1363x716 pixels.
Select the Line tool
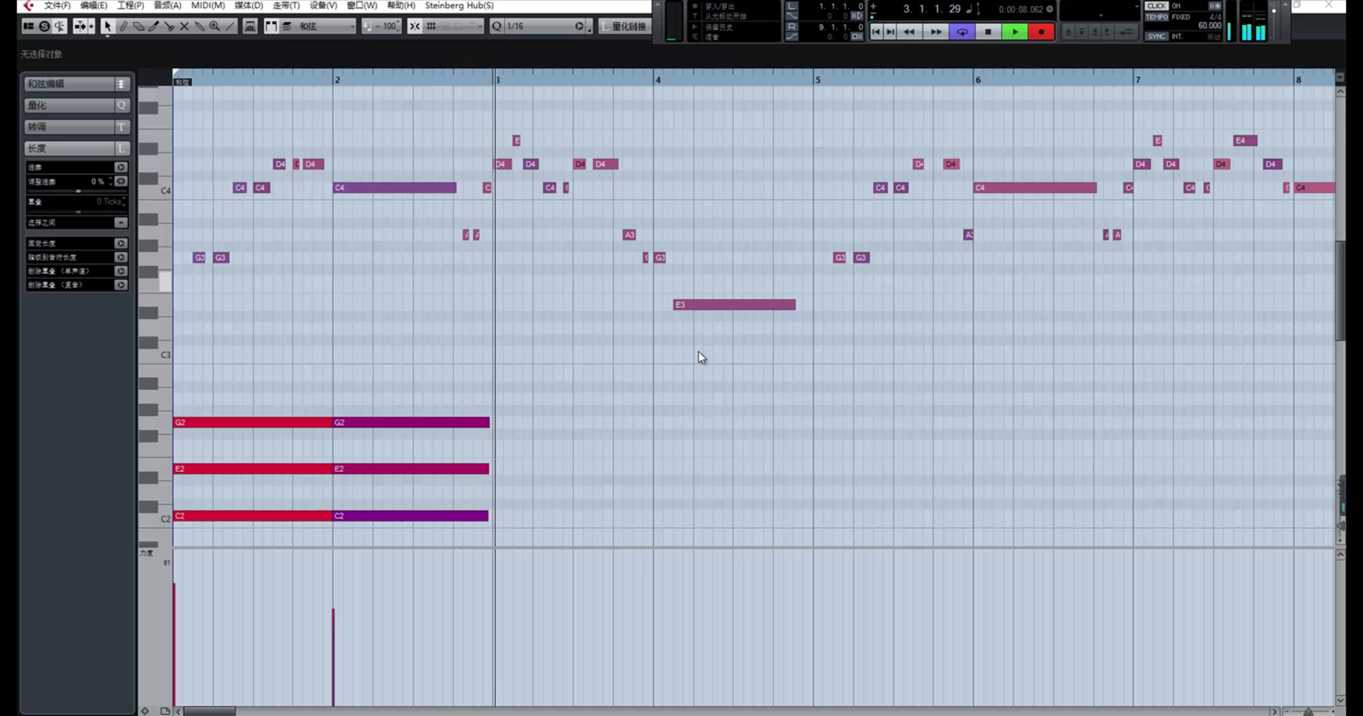pyautogui.click(x=229, y=26)
